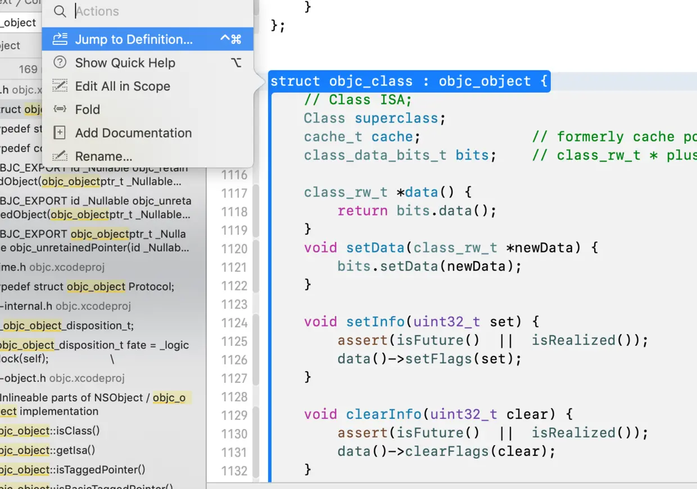The width and height of the screenshot is (697, 489).
Task: Click 'return bits.data();' statement
Action: 418,211
